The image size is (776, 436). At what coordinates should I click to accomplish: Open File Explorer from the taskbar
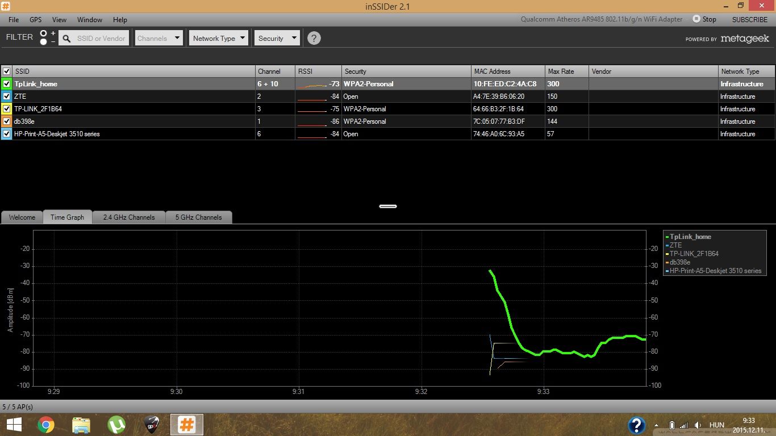81,425
